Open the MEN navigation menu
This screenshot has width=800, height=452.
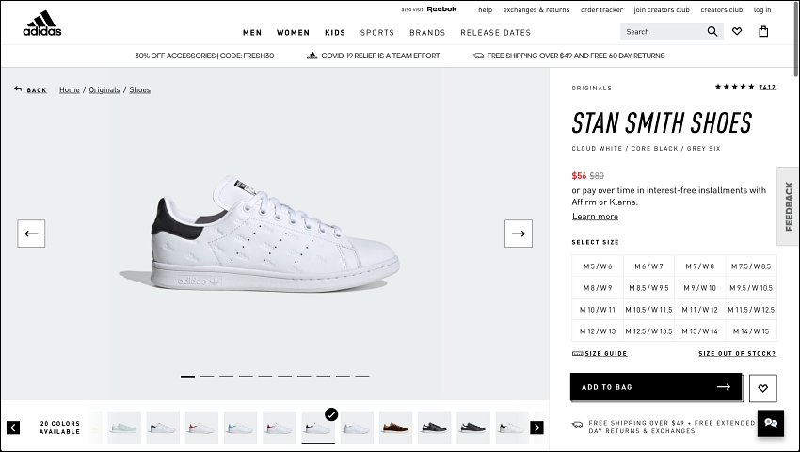pyautogui.click(x=252, y=33)
